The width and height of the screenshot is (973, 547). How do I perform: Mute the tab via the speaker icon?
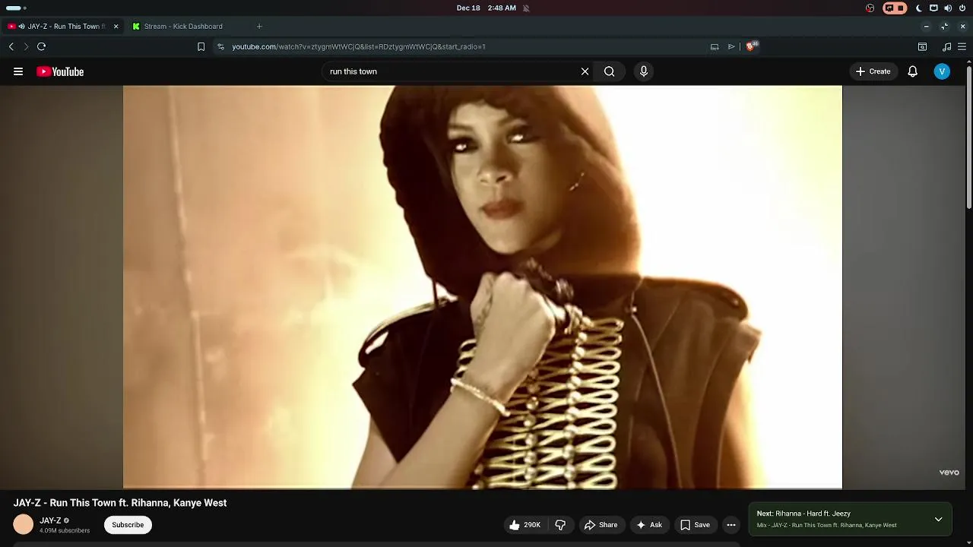click(x=22, y=26)
